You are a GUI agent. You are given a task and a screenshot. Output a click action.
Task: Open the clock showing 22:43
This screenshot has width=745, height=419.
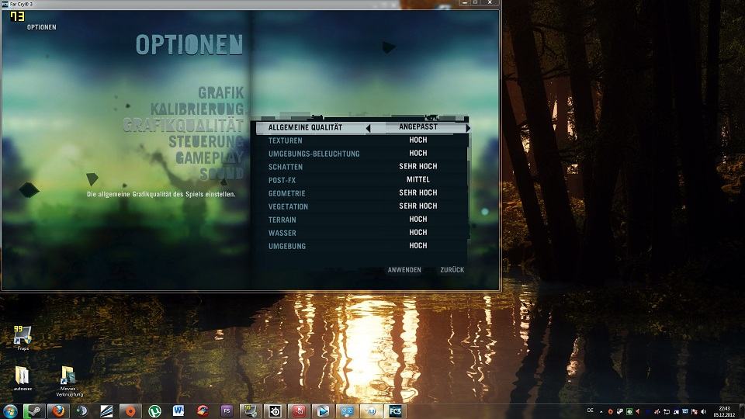724,411
